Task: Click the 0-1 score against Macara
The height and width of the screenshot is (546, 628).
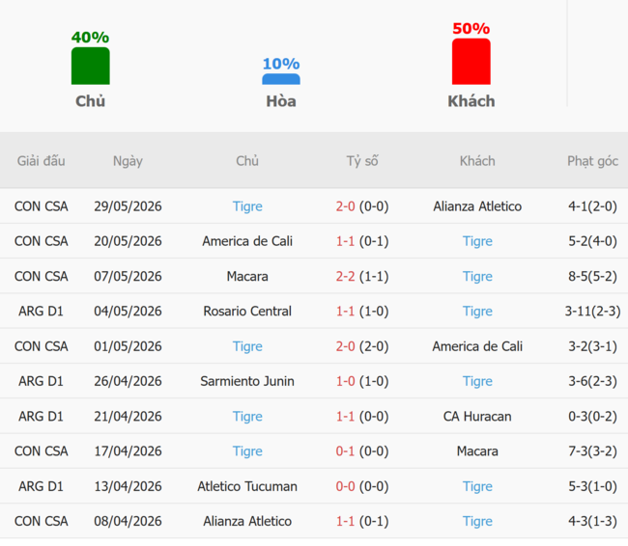Action: tap(345, 451)
